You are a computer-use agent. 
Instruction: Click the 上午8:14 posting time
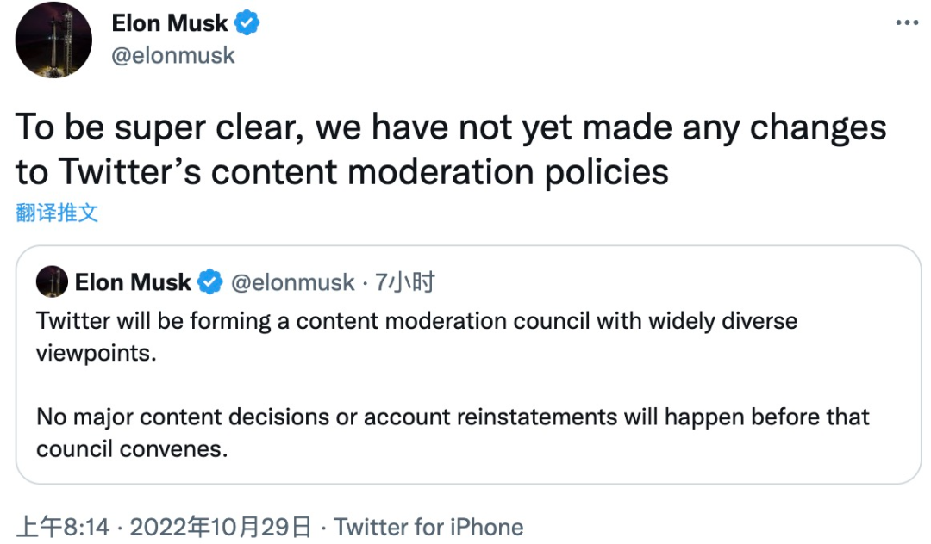point(63,527)
